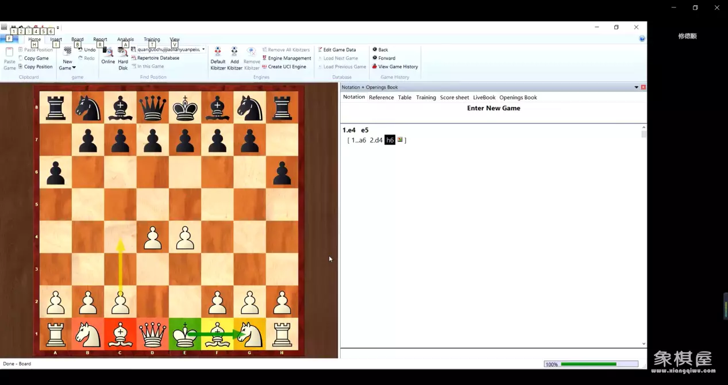Select the white pawn on d4
This screenshot has width=728, height=385.
[x=152, y=237]
